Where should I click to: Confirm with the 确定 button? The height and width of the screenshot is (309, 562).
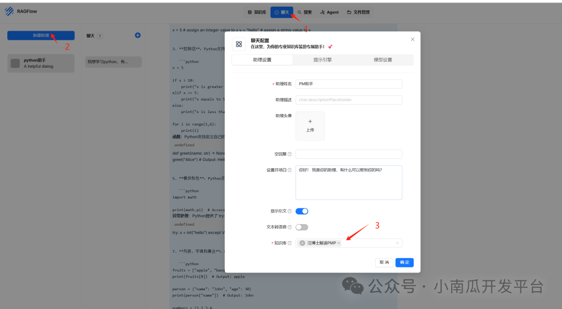(405, 262)
